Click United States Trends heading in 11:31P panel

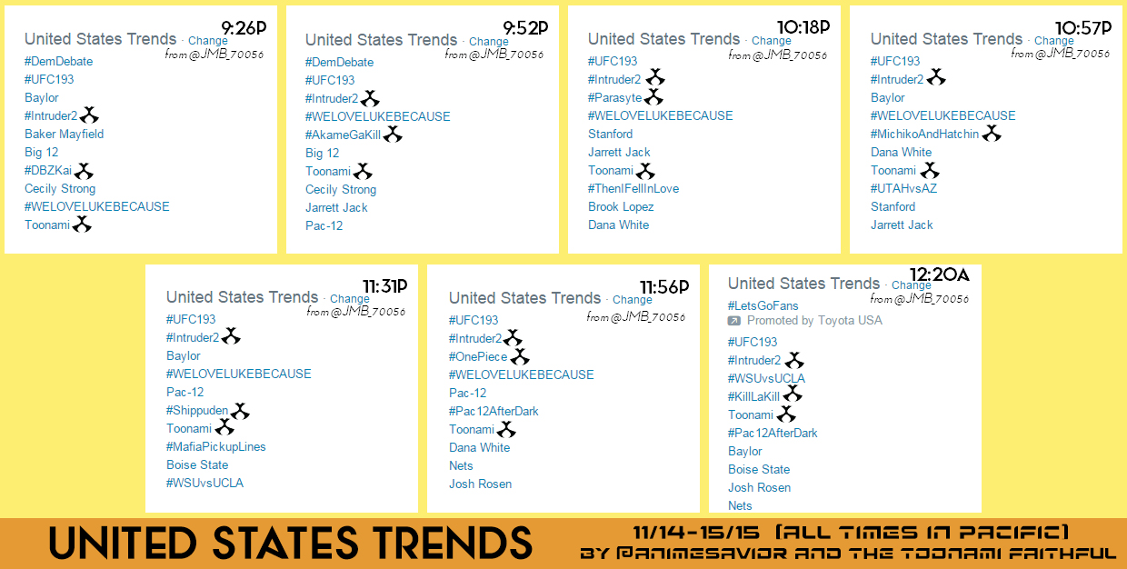pyautogui.click(x=242, y=297)
